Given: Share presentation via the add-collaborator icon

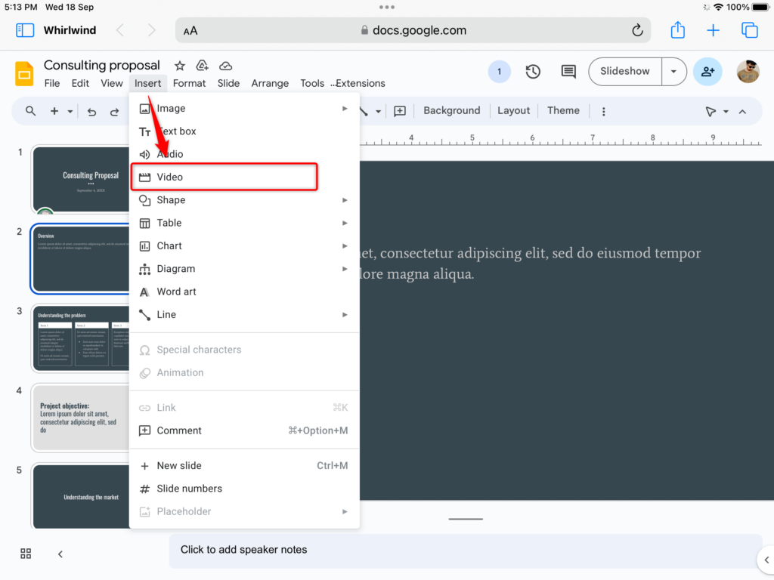Looking at the screenshot, I should click(x=707, y=71).
